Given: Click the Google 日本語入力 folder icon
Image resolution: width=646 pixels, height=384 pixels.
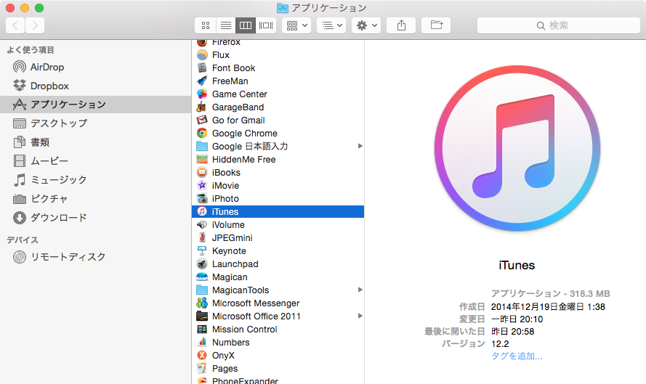Looking at the screenshot, I should coord(202,146).
